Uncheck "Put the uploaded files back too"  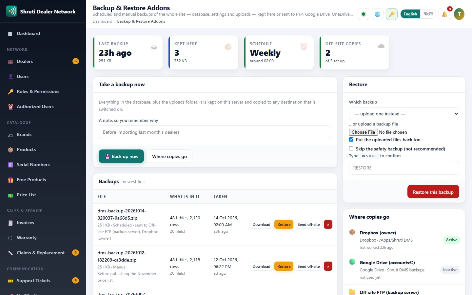[x=351, y=140]
